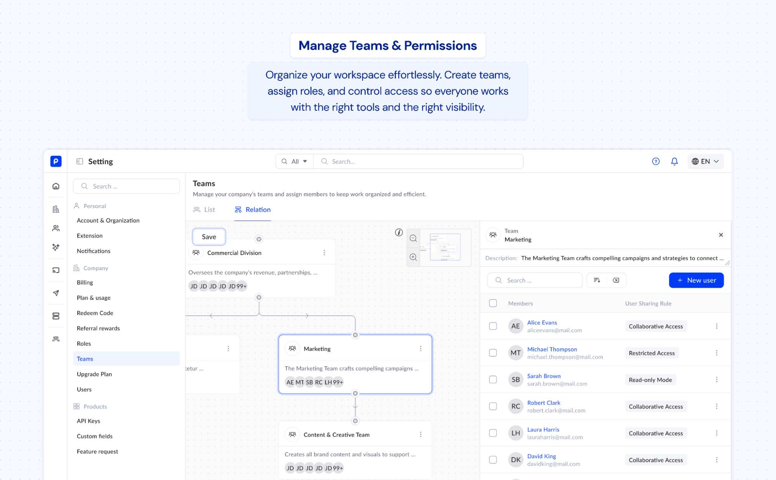This screenshot has height=480, width=776.
Task: Click the zoom-in magnifier on the relation canvas
Action: point(413,257)
